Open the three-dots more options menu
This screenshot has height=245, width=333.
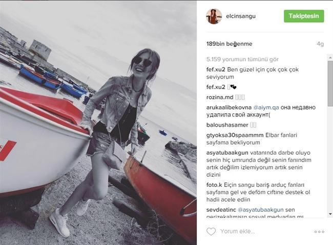click(319, 232)
